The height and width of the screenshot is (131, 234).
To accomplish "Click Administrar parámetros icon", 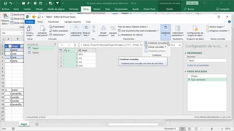I will click(178, 28).
